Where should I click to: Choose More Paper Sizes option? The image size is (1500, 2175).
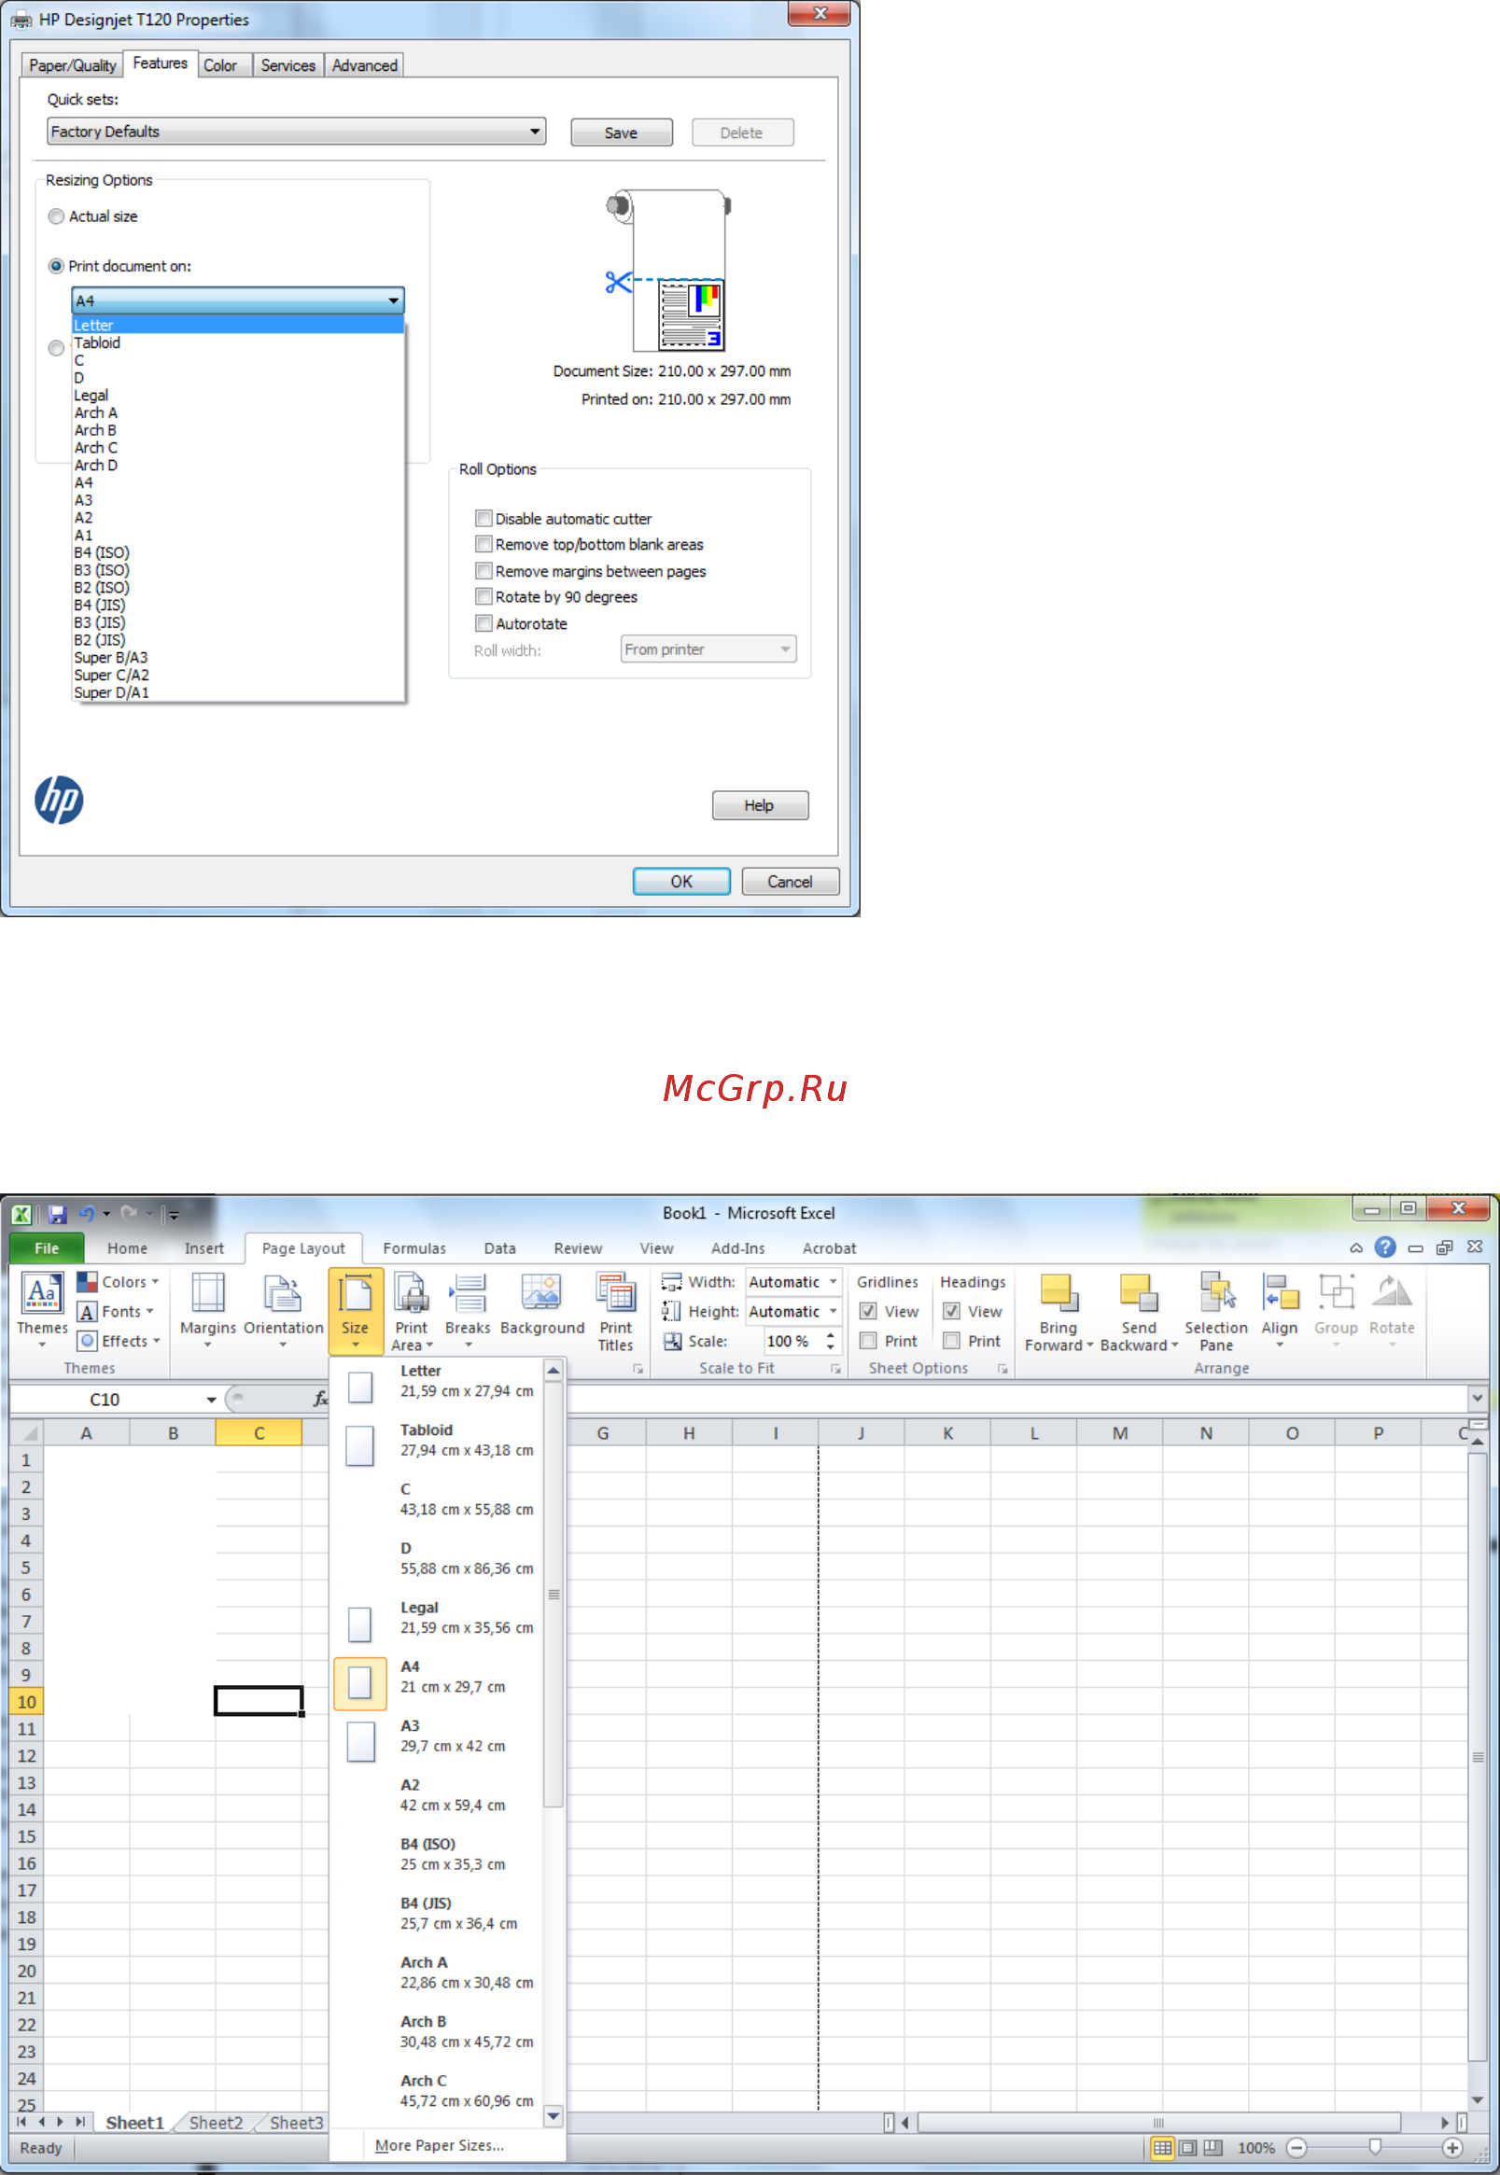(439, 2145)
